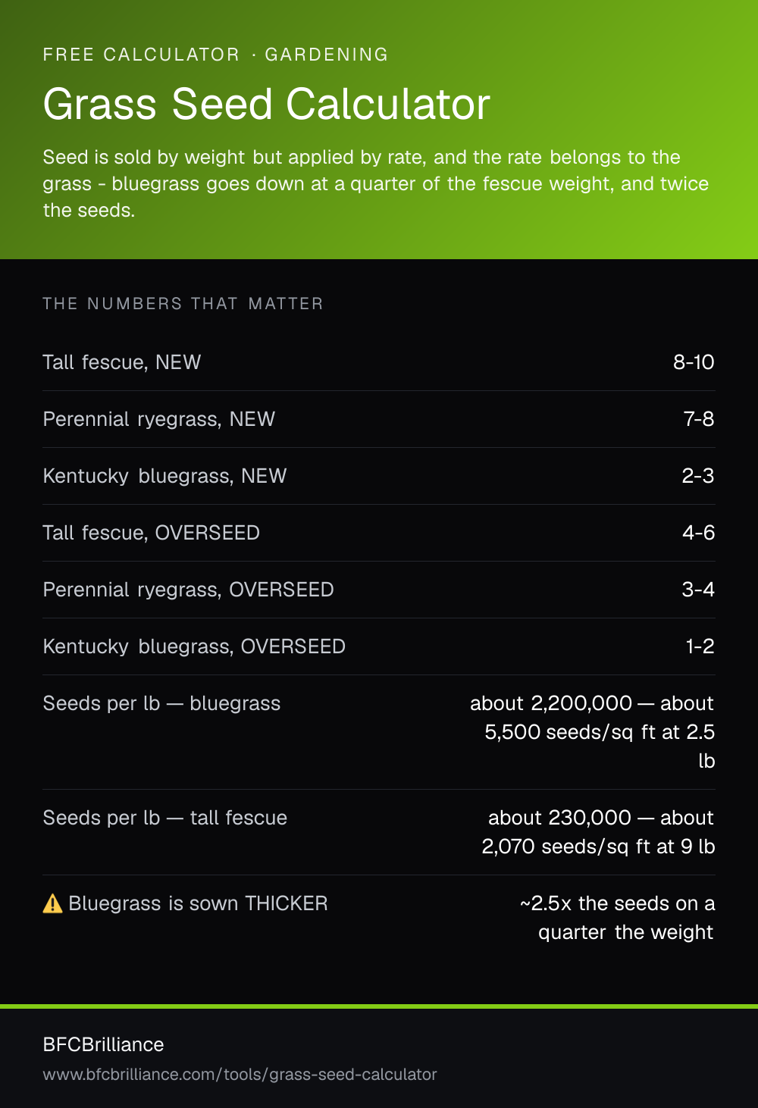758x1108 pixels.
Task: Select the Tall fescue, NEW row
Action: point(379,362)
